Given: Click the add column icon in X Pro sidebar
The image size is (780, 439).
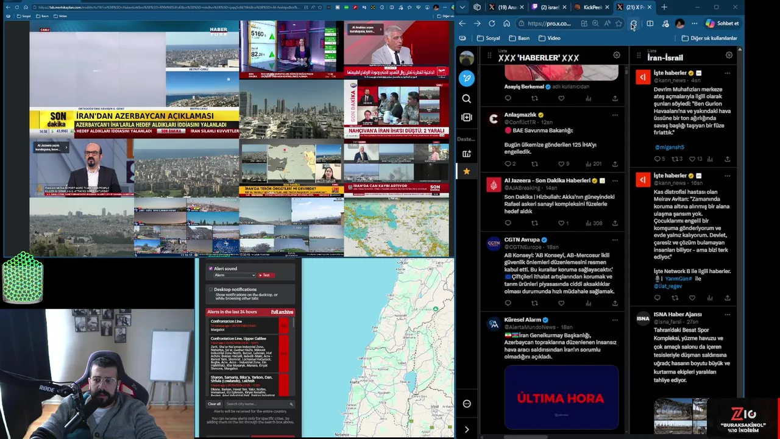Looking at the screenshot, I should [466, 117].
